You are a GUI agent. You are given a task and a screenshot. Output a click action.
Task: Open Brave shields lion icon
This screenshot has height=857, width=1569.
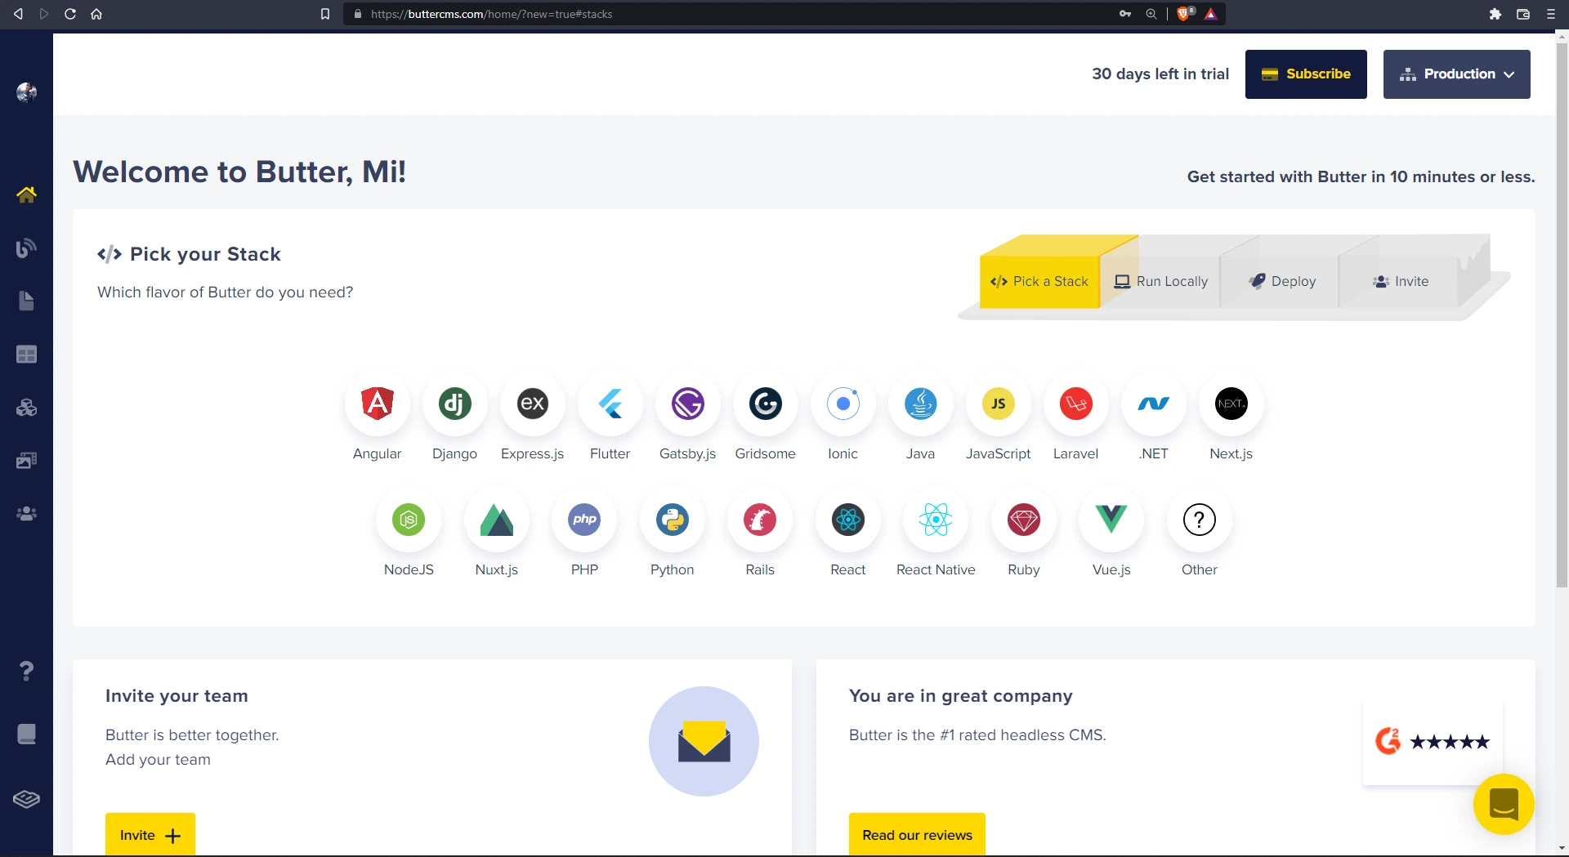point(1183,14)
